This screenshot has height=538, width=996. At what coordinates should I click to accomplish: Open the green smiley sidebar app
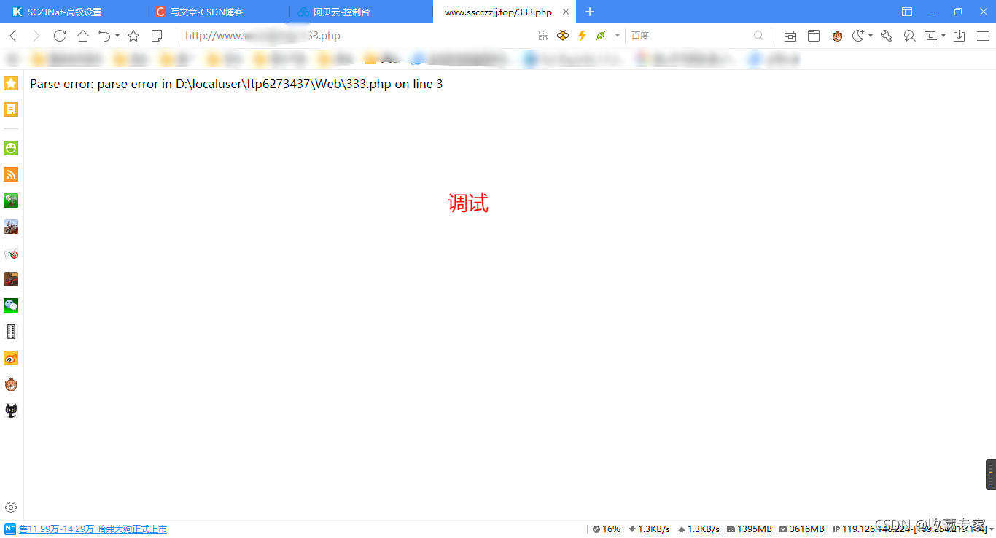pos(11,148)
